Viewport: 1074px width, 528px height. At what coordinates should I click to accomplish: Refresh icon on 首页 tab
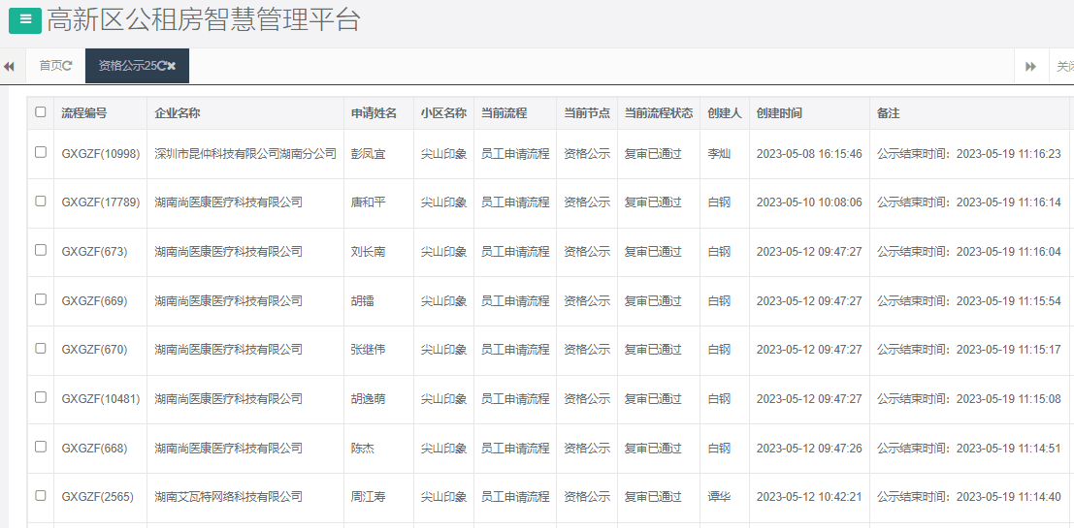67,66
